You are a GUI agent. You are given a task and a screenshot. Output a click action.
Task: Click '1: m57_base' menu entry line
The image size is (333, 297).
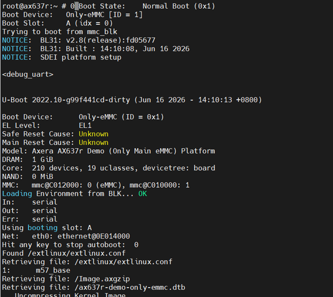click(x=36, y=270)
